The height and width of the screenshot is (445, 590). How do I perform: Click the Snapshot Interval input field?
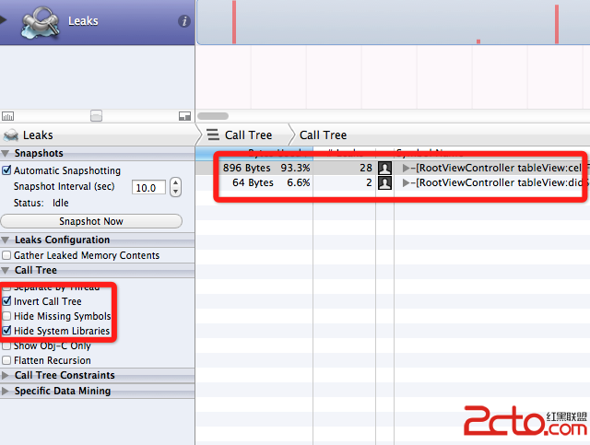pyautogui.click(x=148, y=187)
